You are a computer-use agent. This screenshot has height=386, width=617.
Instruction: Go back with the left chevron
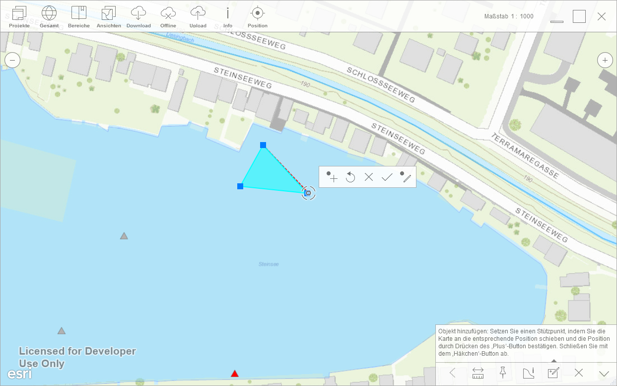pos(452,373)
